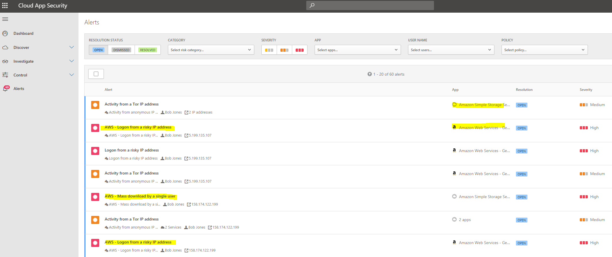
Task: Open the AWS - Mass download by a single user alert
Action: click(x=140, y=196)
